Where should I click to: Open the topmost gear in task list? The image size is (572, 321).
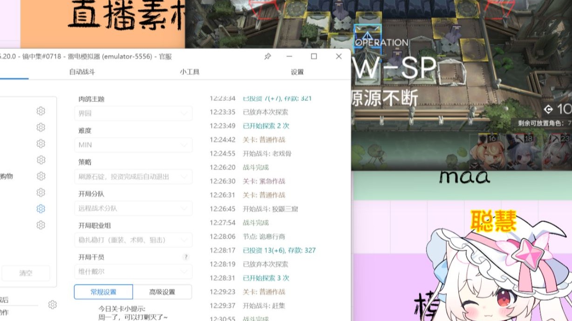[41, 111]
